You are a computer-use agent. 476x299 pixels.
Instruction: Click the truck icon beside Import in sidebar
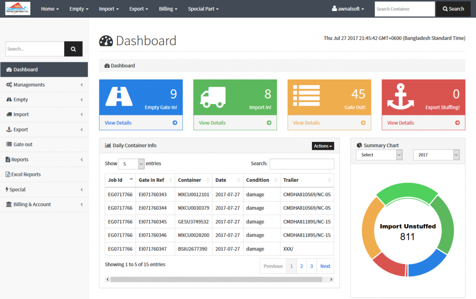click(x=9, y=114)
